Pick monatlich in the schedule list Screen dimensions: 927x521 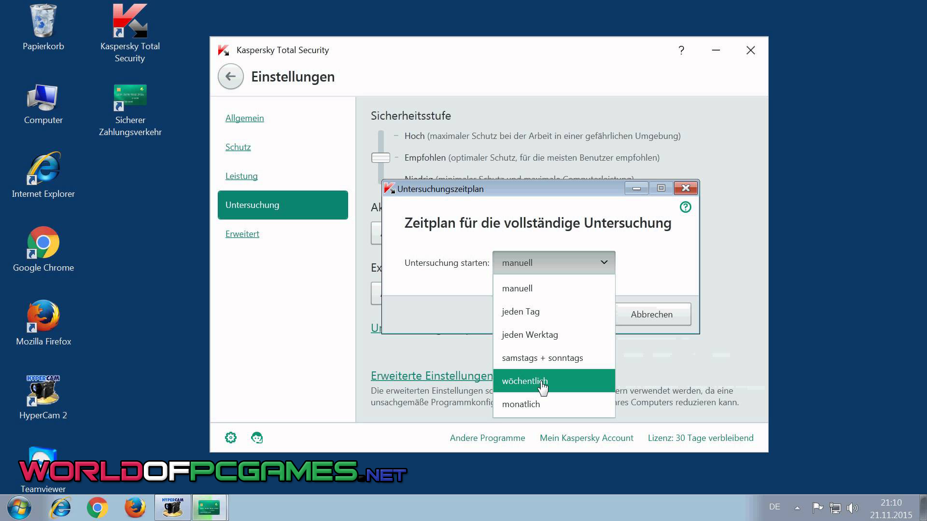520,404
